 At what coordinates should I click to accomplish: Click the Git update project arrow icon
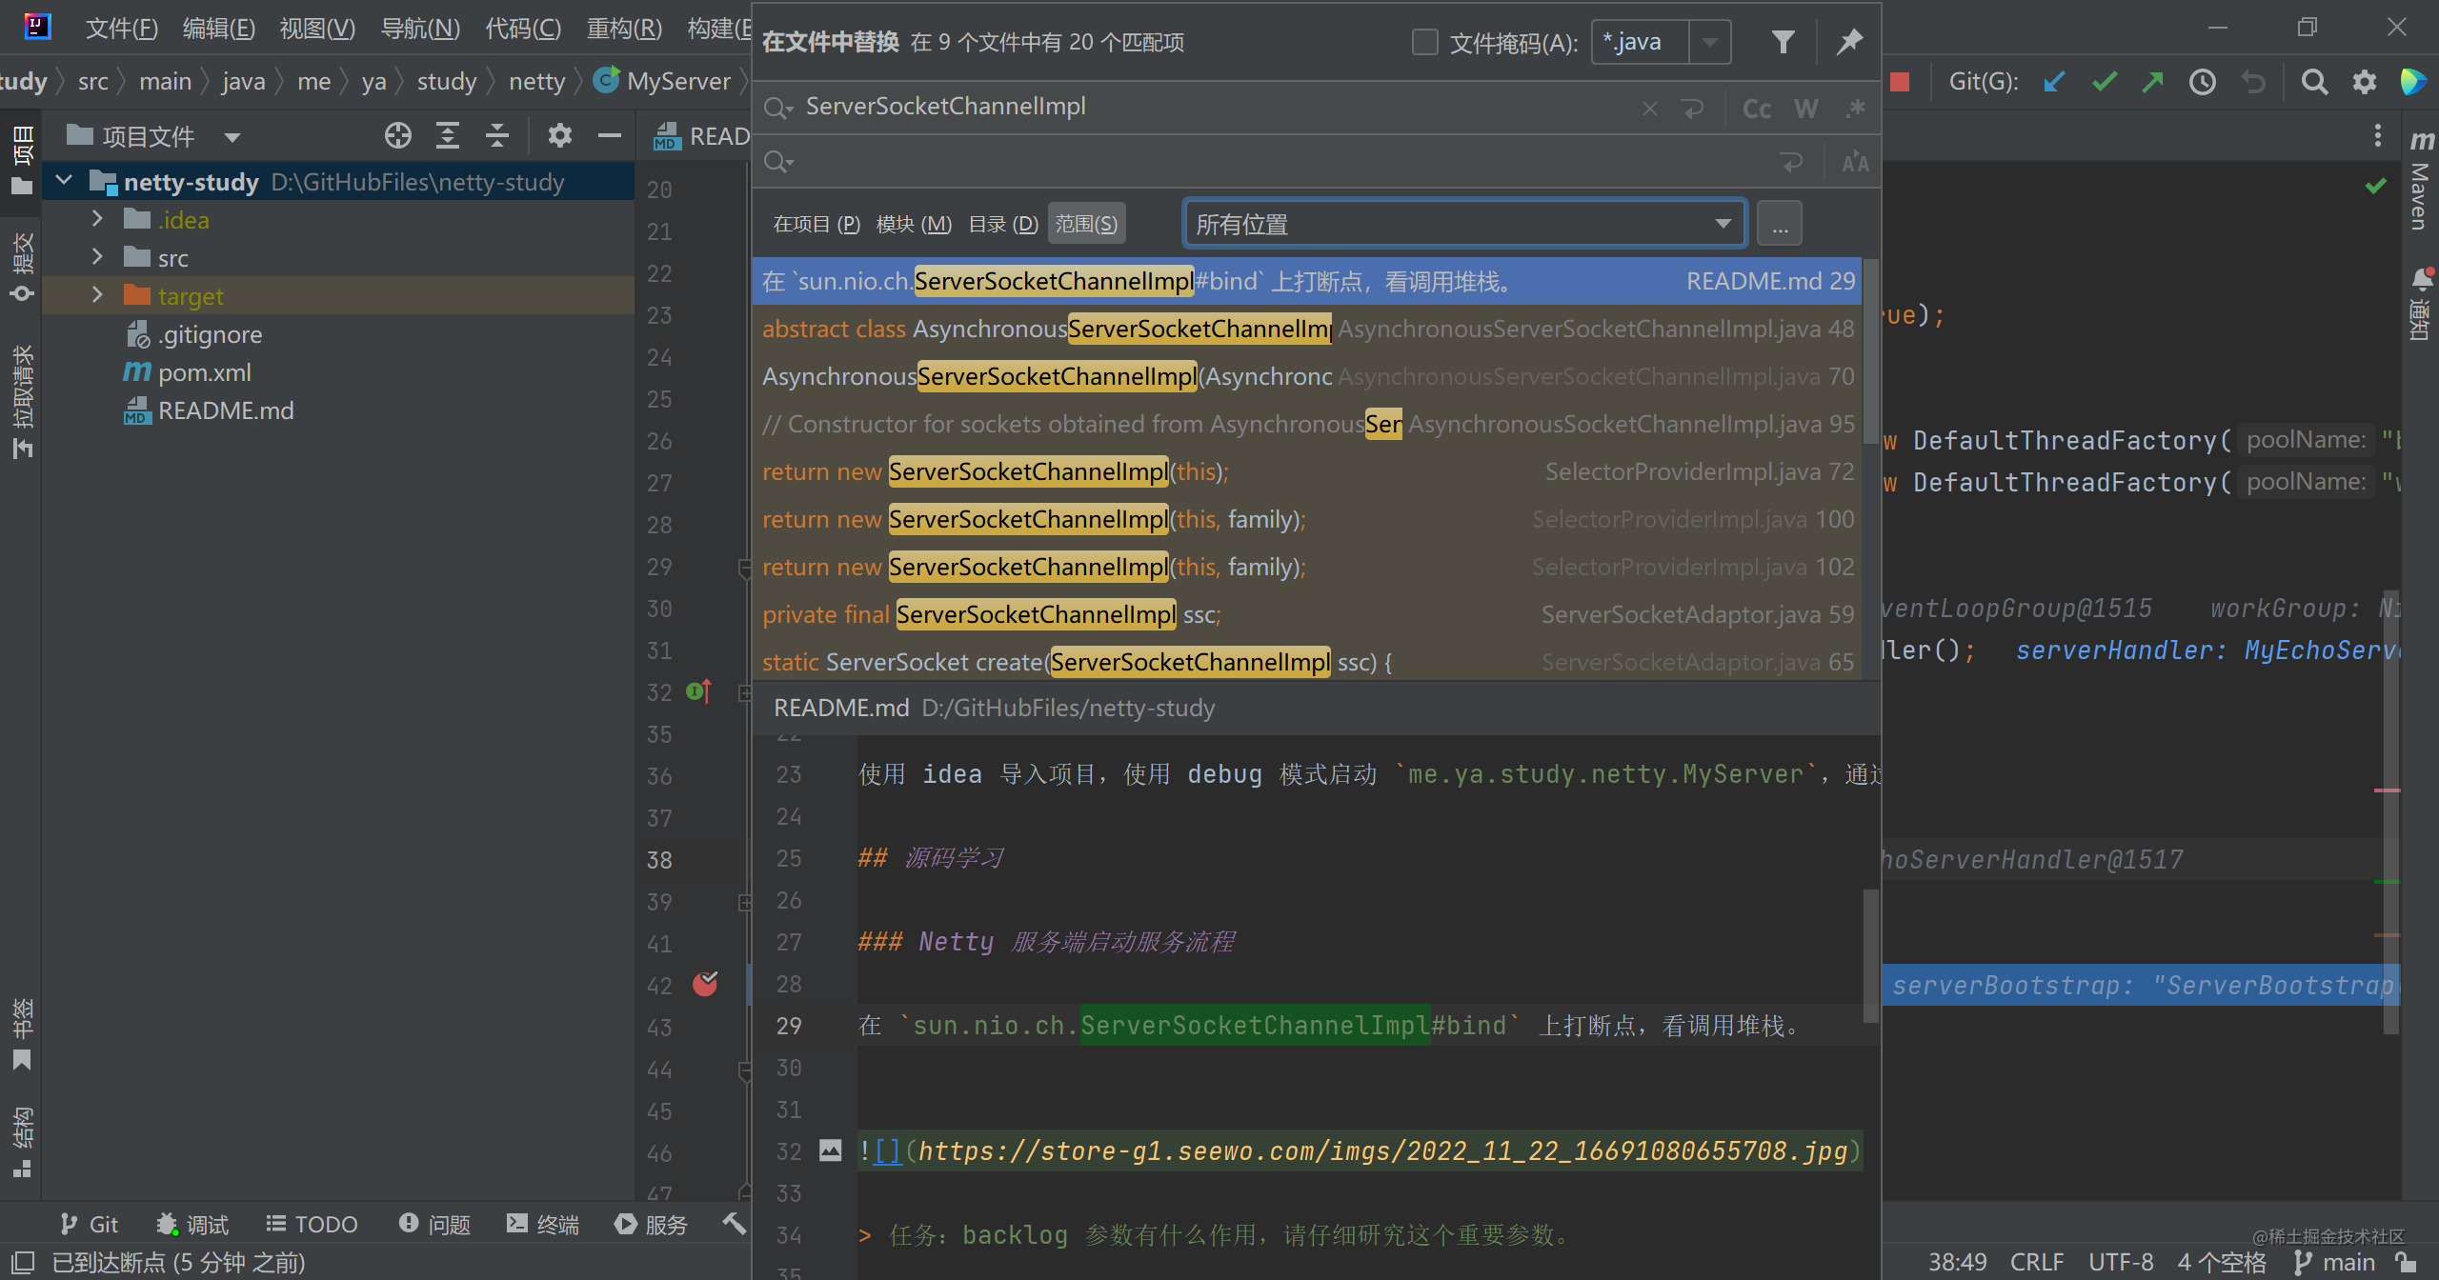pos(2054,82)
